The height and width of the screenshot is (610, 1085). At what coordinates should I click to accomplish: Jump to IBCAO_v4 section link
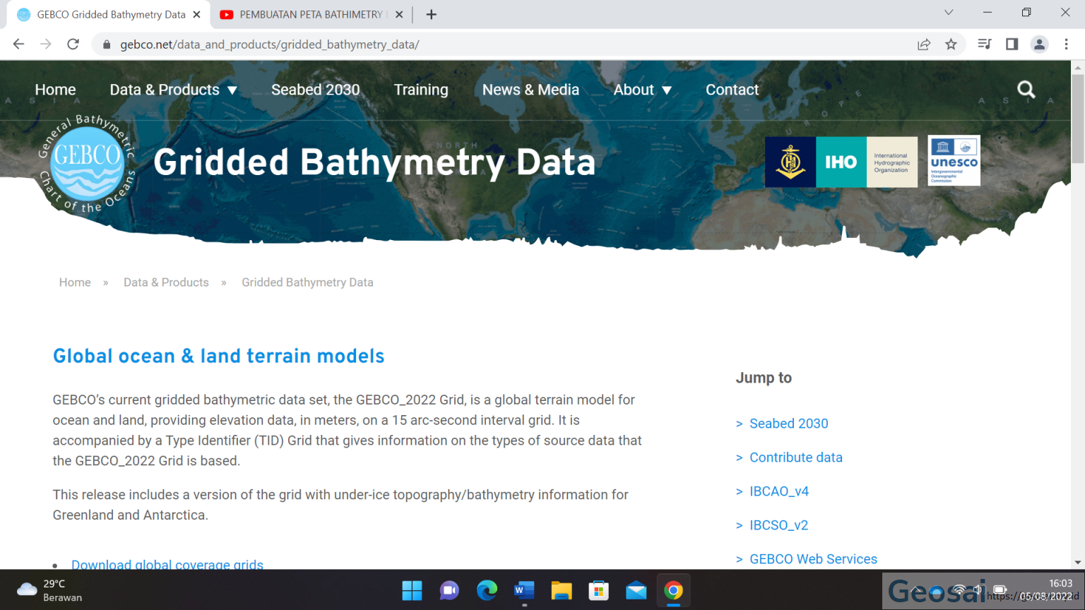pos(779,491)
